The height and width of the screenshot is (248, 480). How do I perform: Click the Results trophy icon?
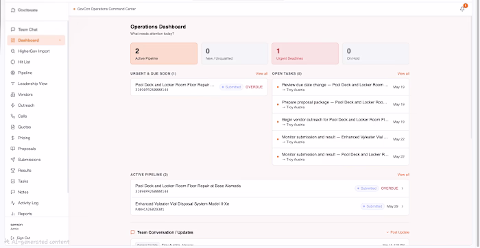click(x=13, y=171)
